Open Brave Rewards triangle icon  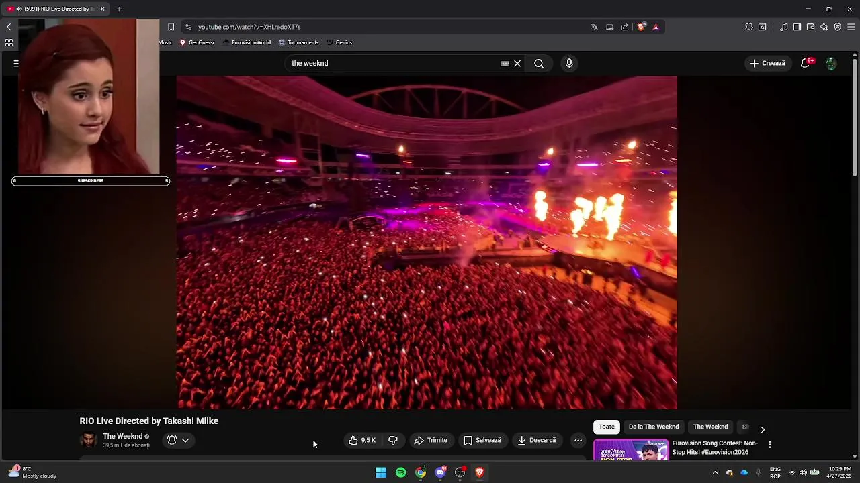click(x=656, y=27)
